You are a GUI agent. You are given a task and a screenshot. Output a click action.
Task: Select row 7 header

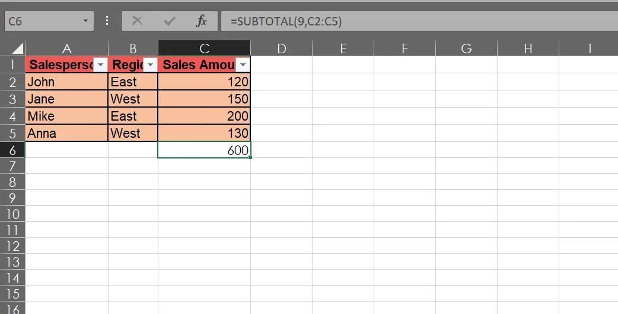point(12,166)
